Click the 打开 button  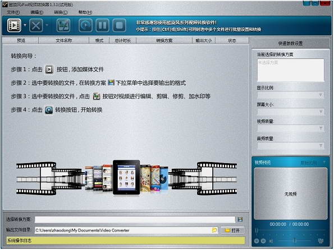[232, 230]
